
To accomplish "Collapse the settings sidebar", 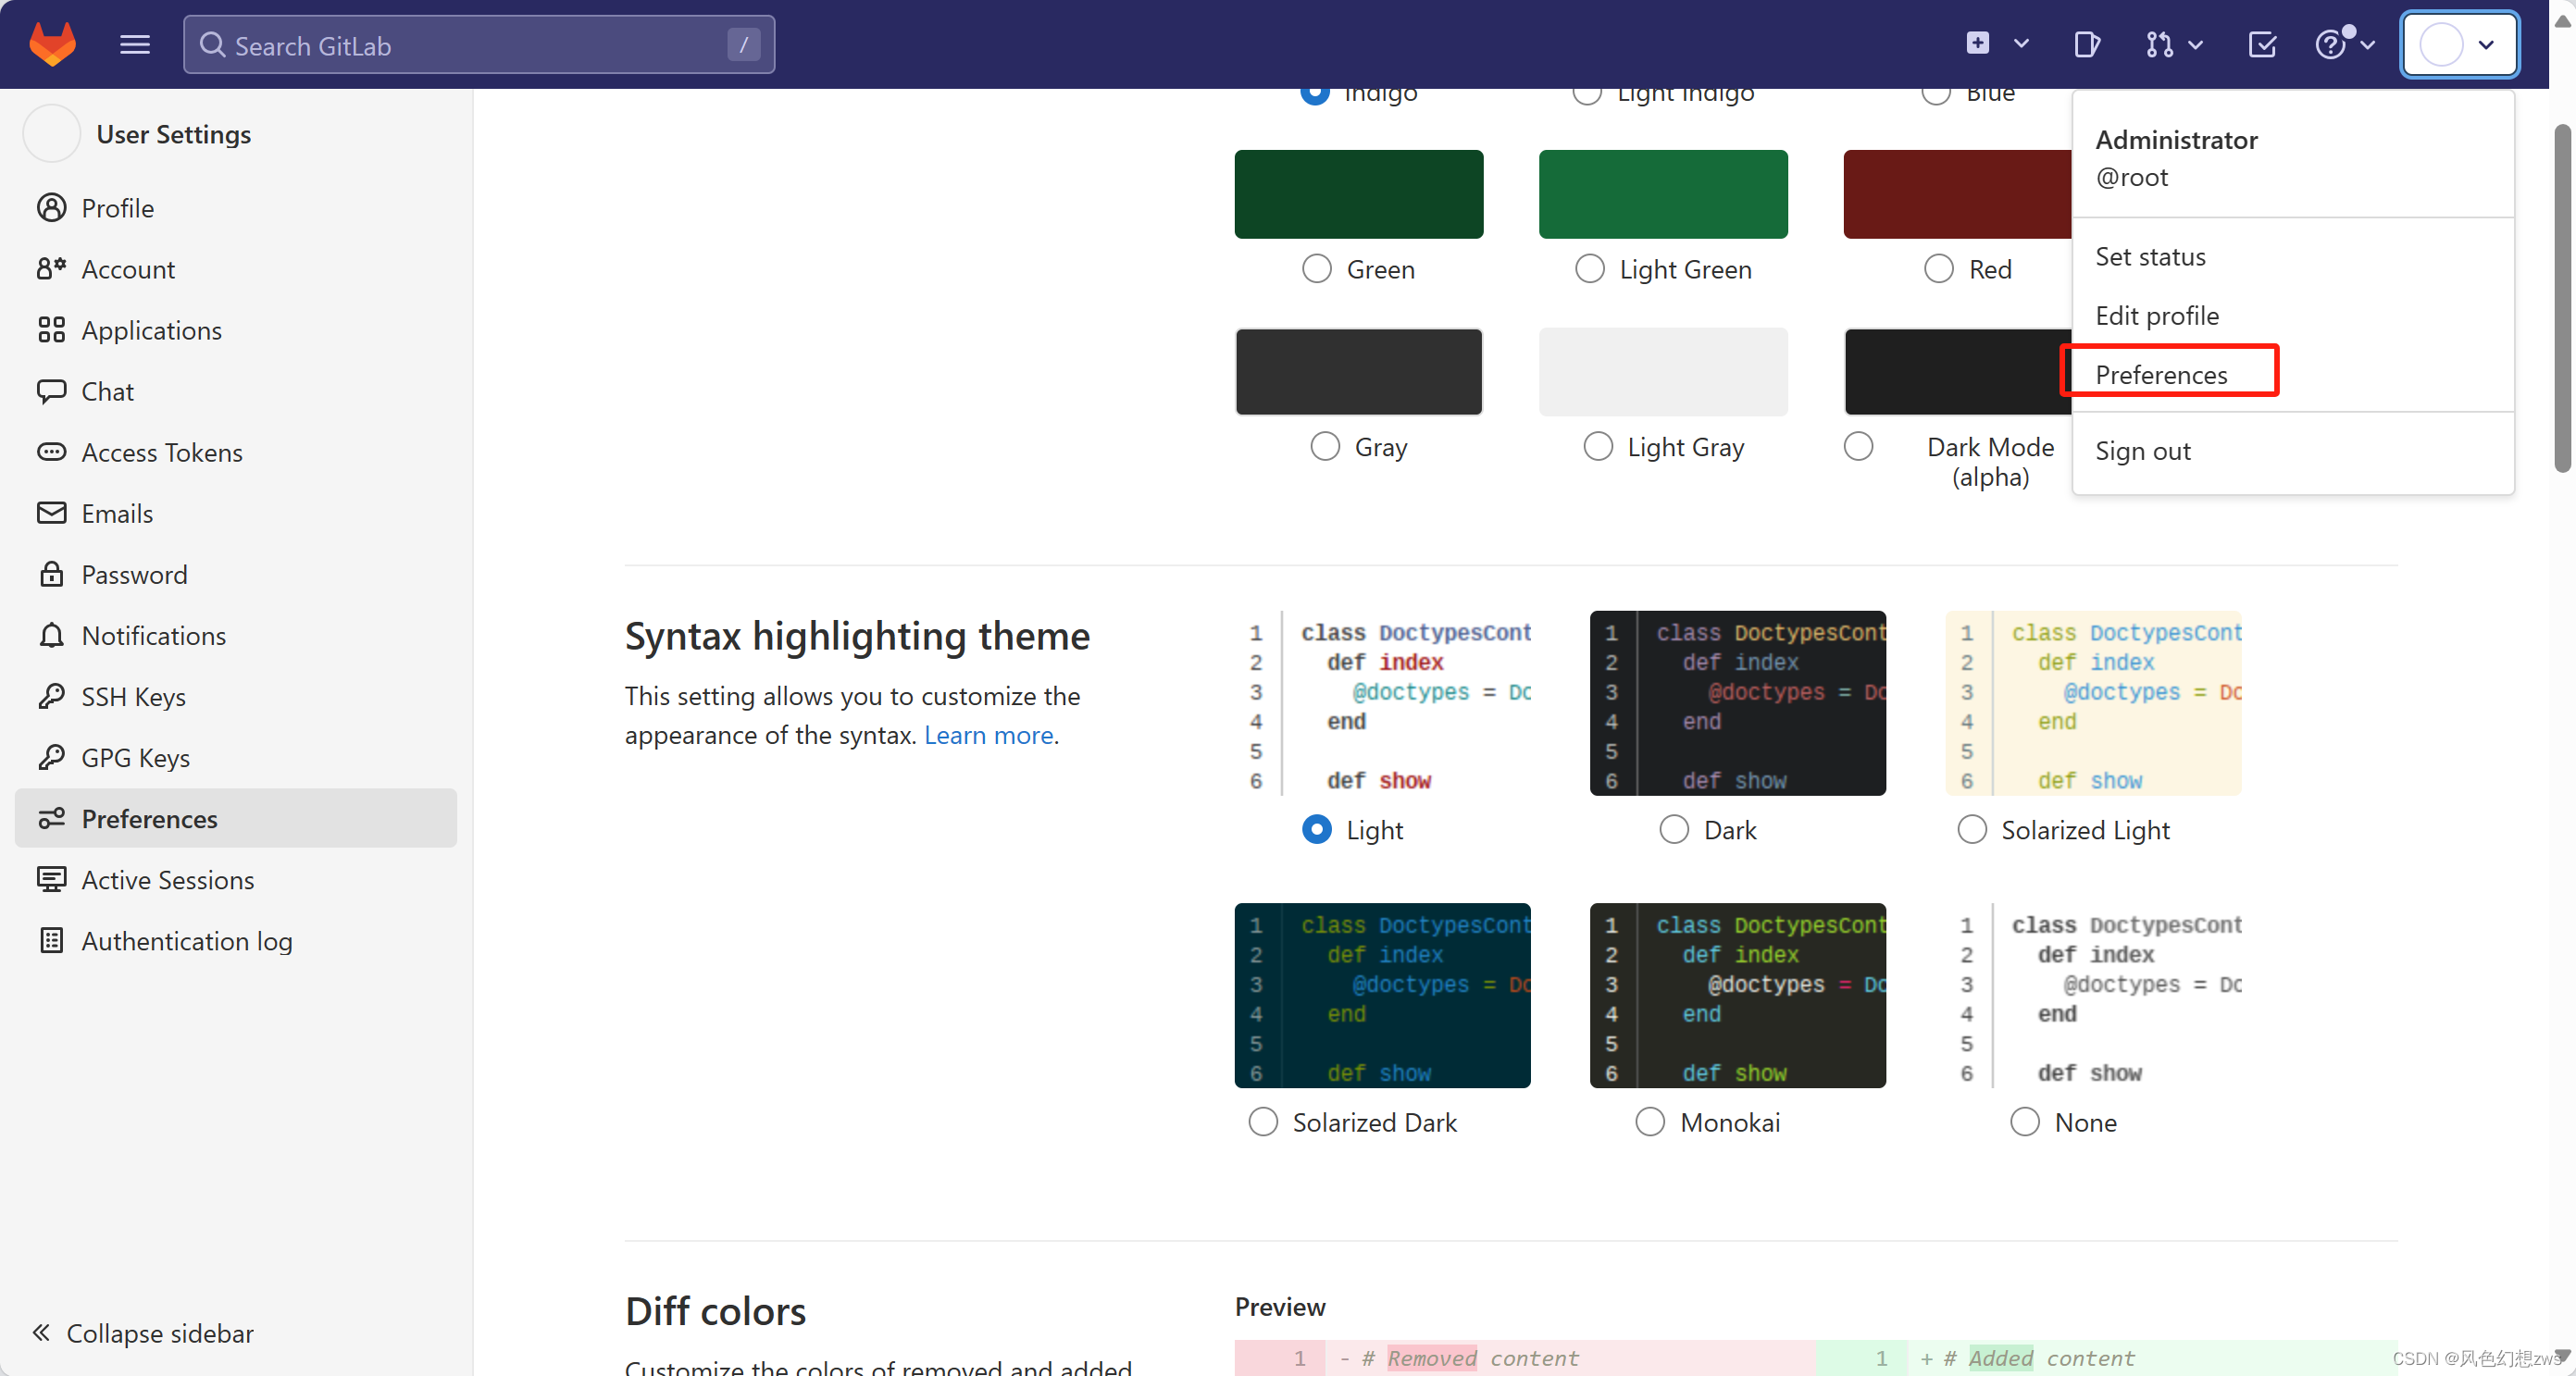I will tap(141, 1332).
